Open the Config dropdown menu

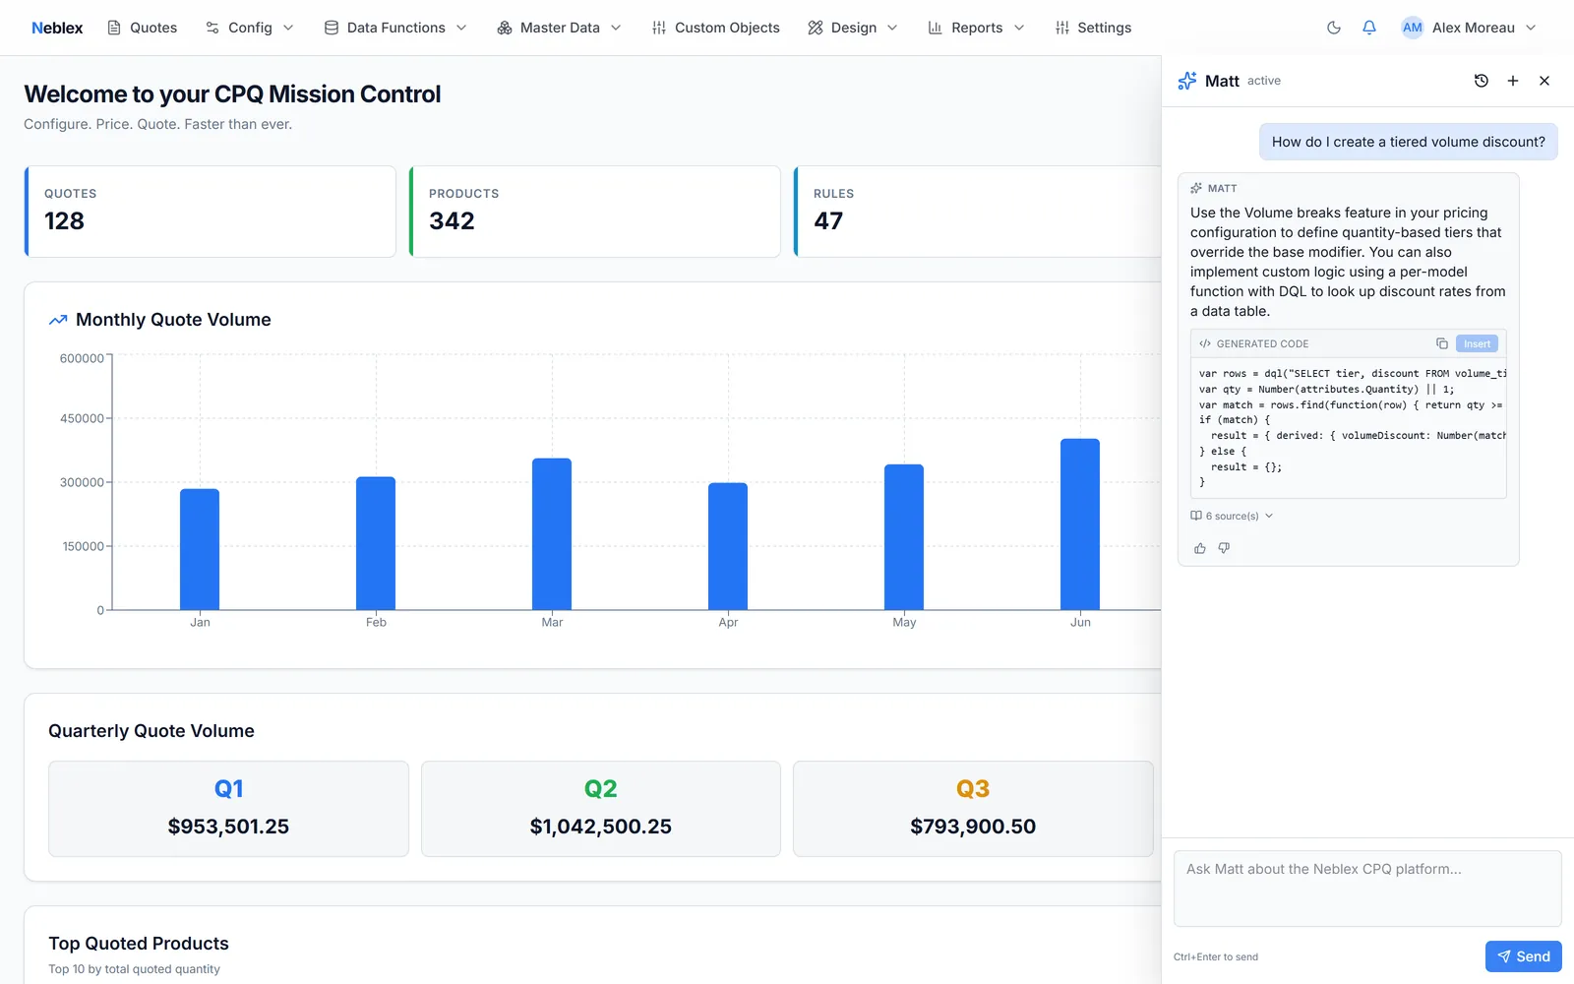pos(250,28)
